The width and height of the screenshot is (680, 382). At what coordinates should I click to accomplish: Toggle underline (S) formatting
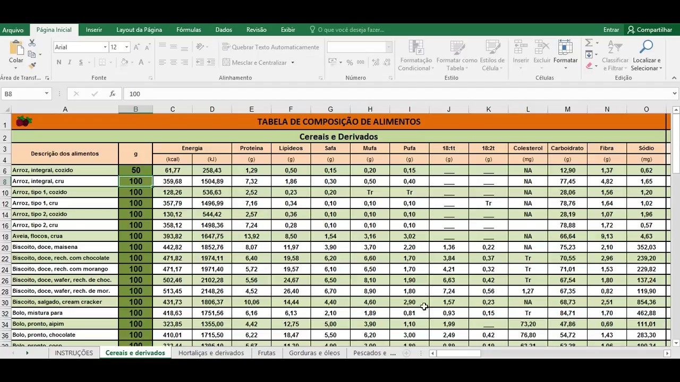point(81,63)
